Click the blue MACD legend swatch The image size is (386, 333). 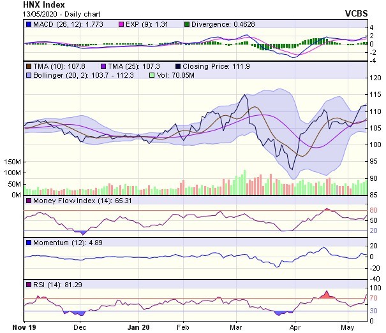(28, 24)
